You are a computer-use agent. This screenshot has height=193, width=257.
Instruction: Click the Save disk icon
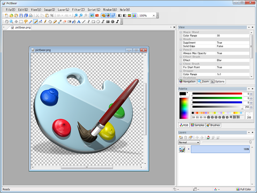click(x=21, y=16)
